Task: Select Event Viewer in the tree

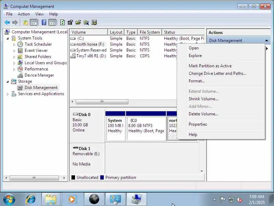Action: [36, 50]
